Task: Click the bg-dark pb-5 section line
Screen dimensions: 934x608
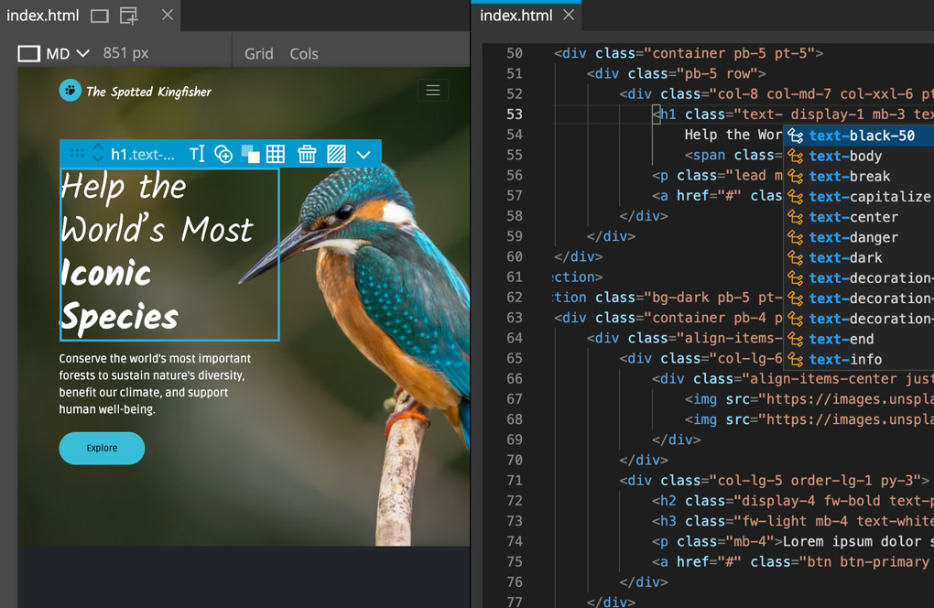Action: pos(668,298)
